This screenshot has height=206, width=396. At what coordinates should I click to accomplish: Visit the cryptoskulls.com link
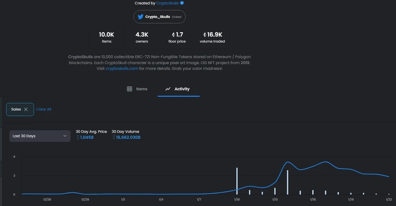point(122,69)
